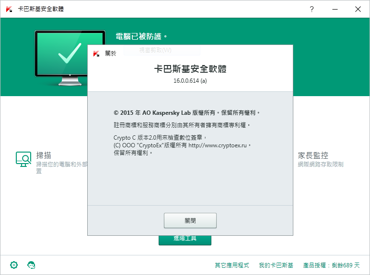
Task: Click the 註冊商標和服務商標 trademark line
Action: point(182,125)
